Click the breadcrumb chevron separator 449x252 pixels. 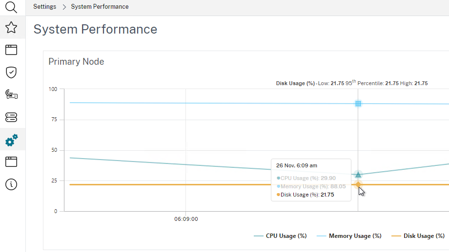pyautogui.click(x=64, y=7)
